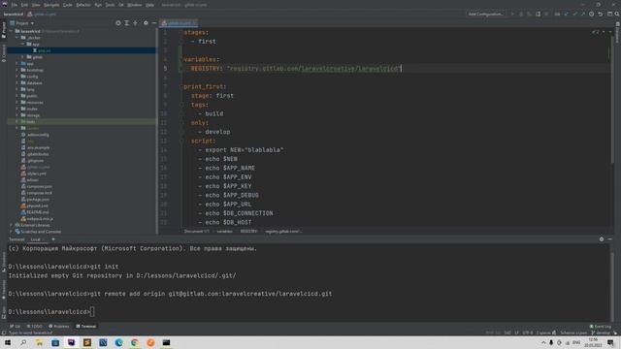The image size is (621, 349).
Task: Open Sublime Text from taskbar
Action: pyautogui.click(x=87, y=342)
